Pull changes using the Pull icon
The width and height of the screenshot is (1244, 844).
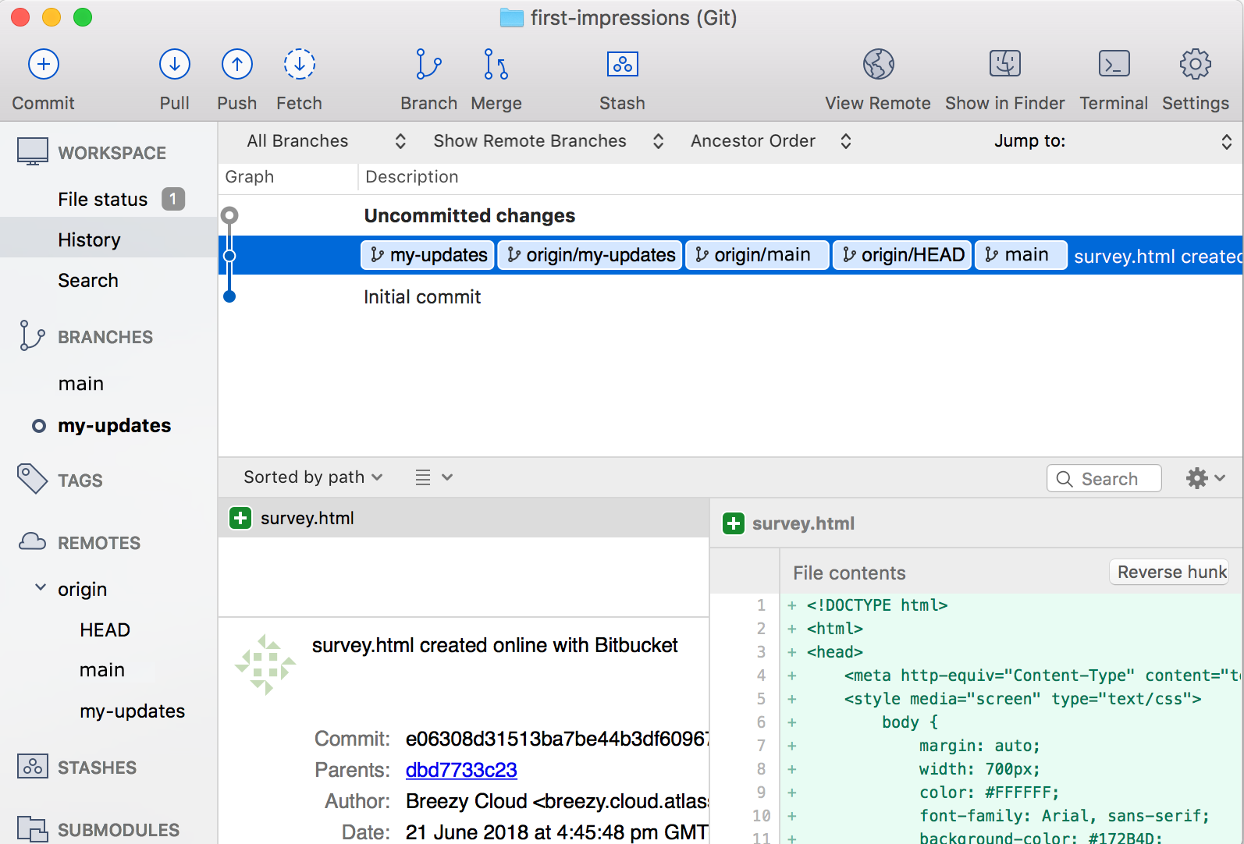(x=174, y=65)
